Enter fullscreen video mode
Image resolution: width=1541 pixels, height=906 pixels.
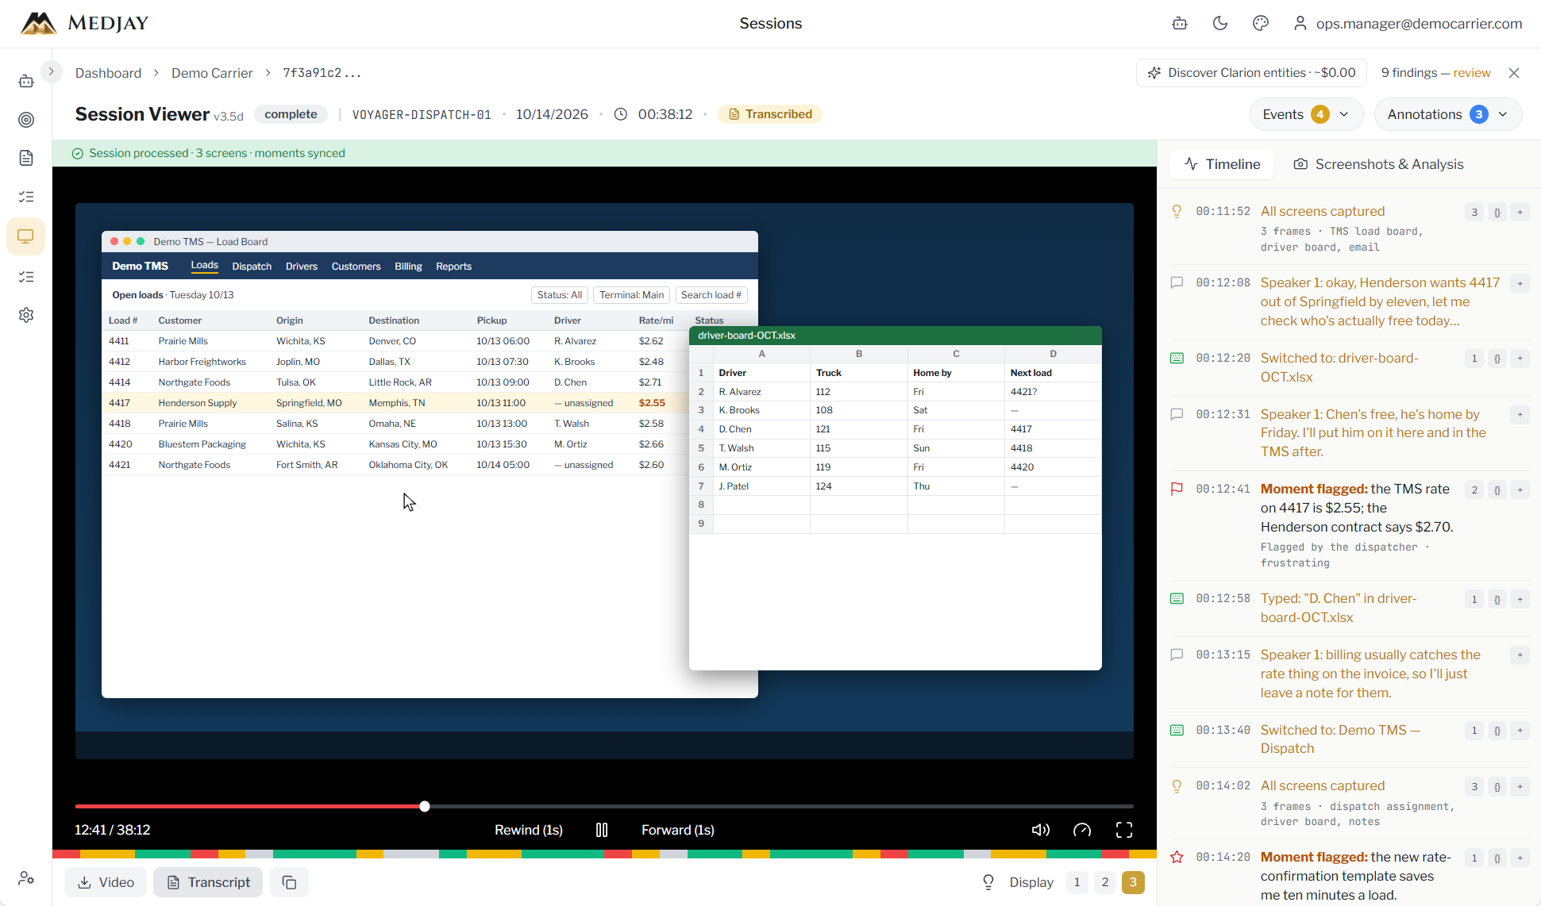point(1124,830)
